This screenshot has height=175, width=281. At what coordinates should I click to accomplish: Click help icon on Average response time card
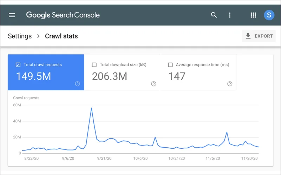[230, 84]
